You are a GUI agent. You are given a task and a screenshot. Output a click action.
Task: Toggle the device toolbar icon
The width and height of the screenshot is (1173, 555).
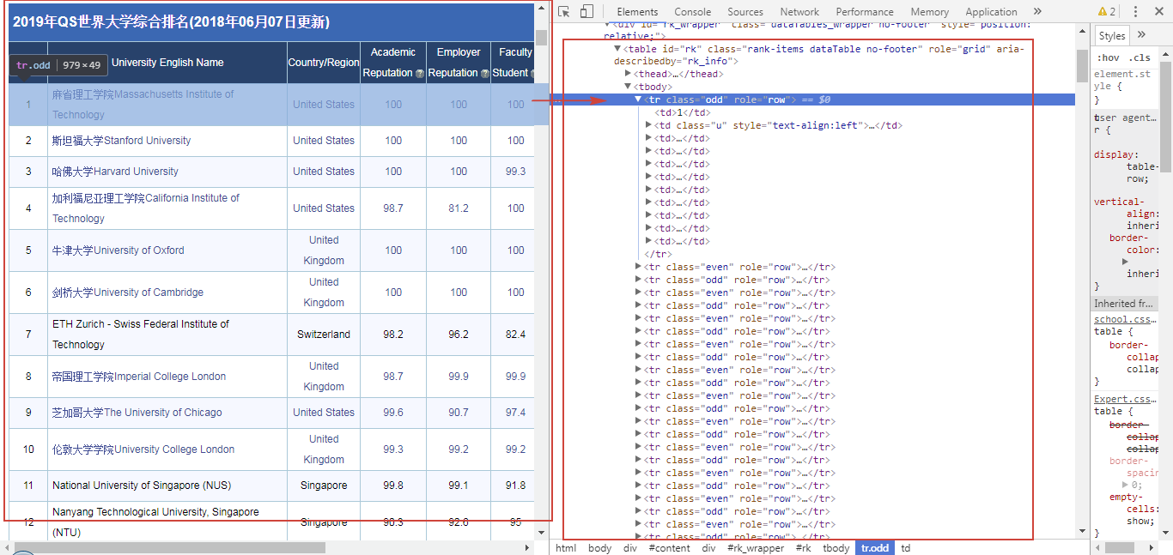[586, 12]
